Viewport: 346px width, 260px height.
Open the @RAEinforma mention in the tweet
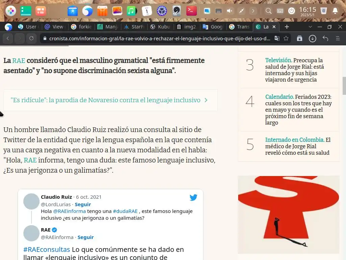69,211
